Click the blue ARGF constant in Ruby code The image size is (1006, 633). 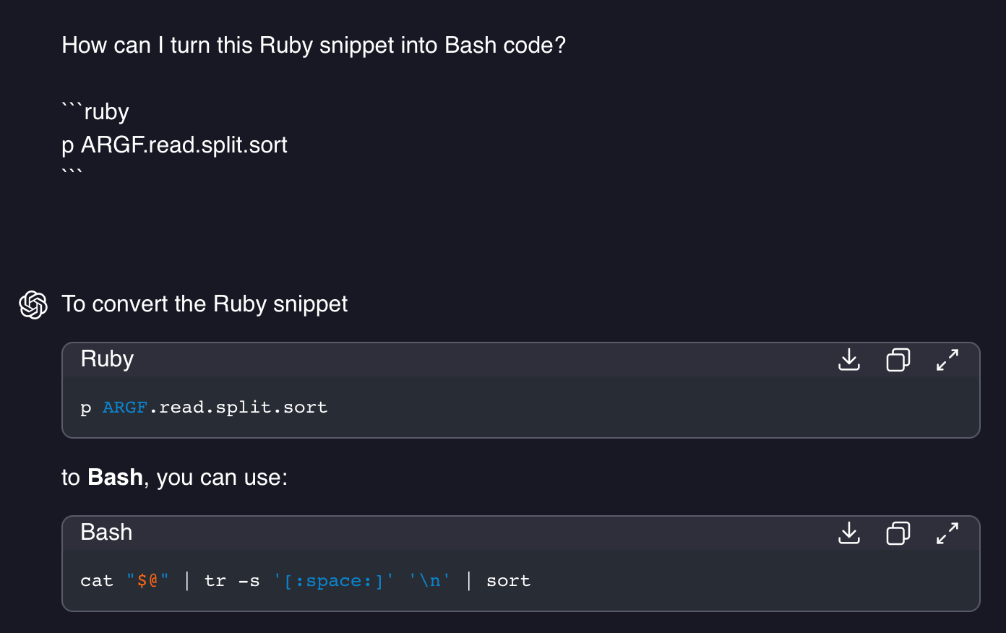coord(125,408)
